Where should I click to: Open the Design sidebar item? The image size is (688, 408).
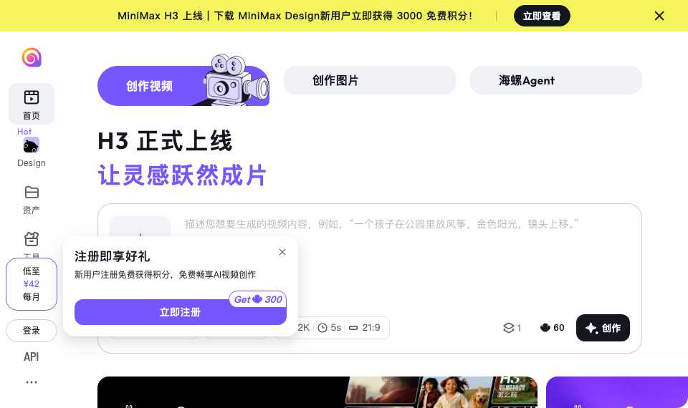click(31, 152)
